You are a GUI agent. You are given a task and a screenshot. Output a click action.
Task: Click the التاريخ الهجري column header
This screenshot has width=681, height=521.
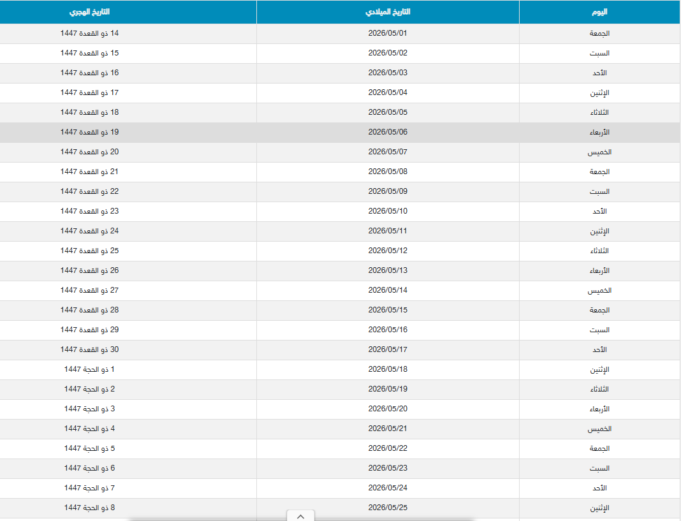[89, 12]
